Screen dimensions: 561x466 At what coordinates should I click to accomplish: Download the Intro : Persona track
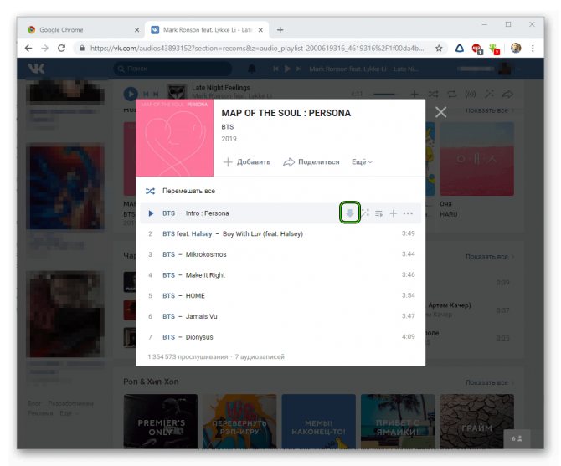[x=349, y=213]
